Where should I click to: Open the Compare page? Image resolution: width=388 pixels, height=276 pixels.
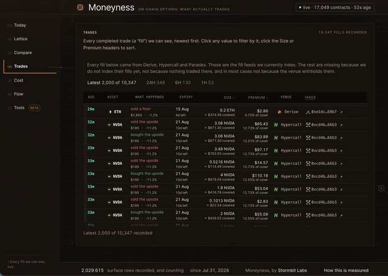[23, 53]
